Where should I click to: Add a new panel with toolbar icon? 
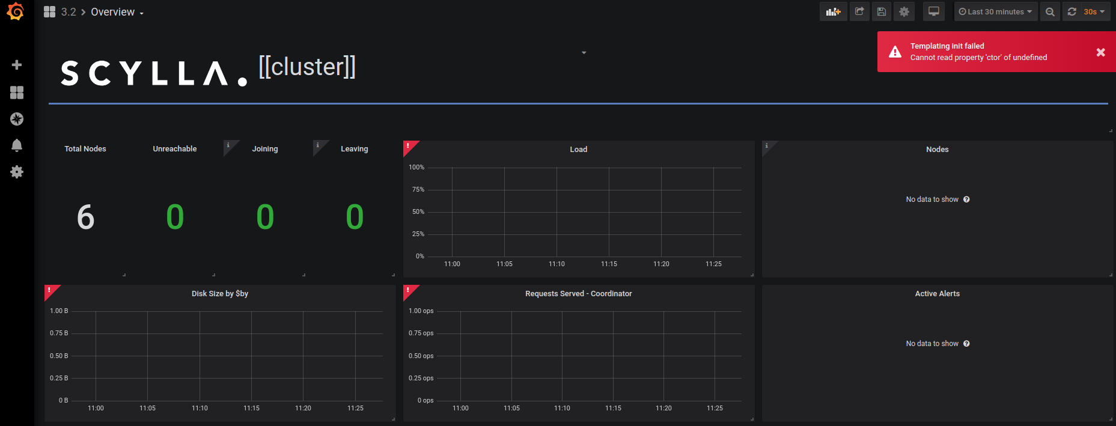pyautogui.click(x=833, y=11)
